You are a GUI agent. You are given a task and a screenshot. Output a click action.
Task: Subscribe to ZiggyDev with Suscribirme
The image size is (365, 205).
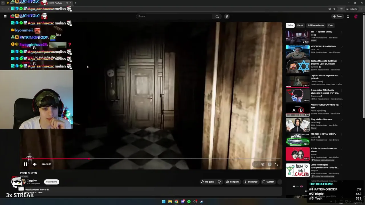point(52,182)
